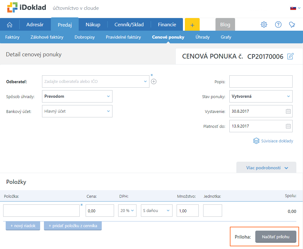The height and width of the screenshot is (249, 303).
Task: Expand Viac podrobností section
Action: [x=266, y=168]
